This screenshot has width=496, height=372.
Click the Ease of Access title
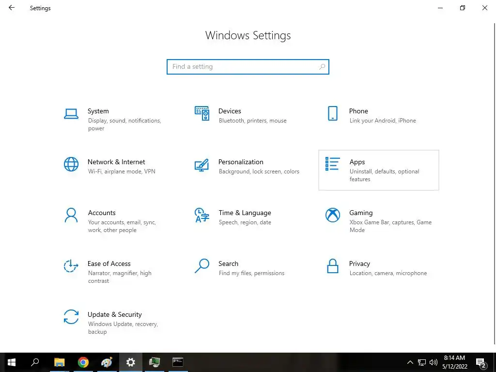pyautogui.click(x=109, y=263)
